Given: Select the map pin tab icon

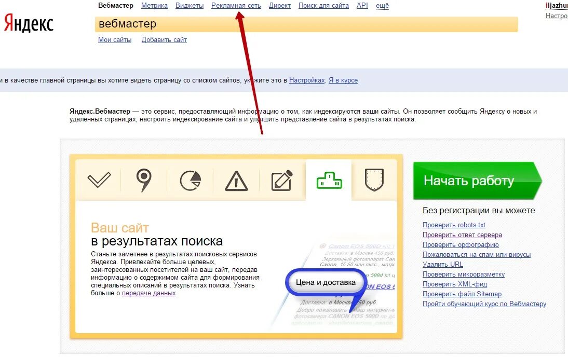Looking at the screenshot, I should 144,180.
